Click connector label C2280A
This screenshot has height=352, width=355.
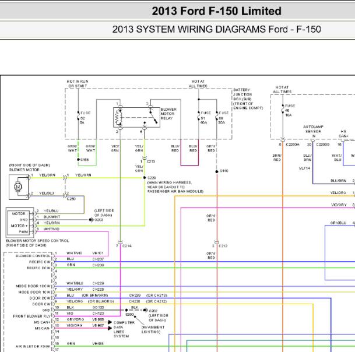pyautogui.click(x=293, y=145)
